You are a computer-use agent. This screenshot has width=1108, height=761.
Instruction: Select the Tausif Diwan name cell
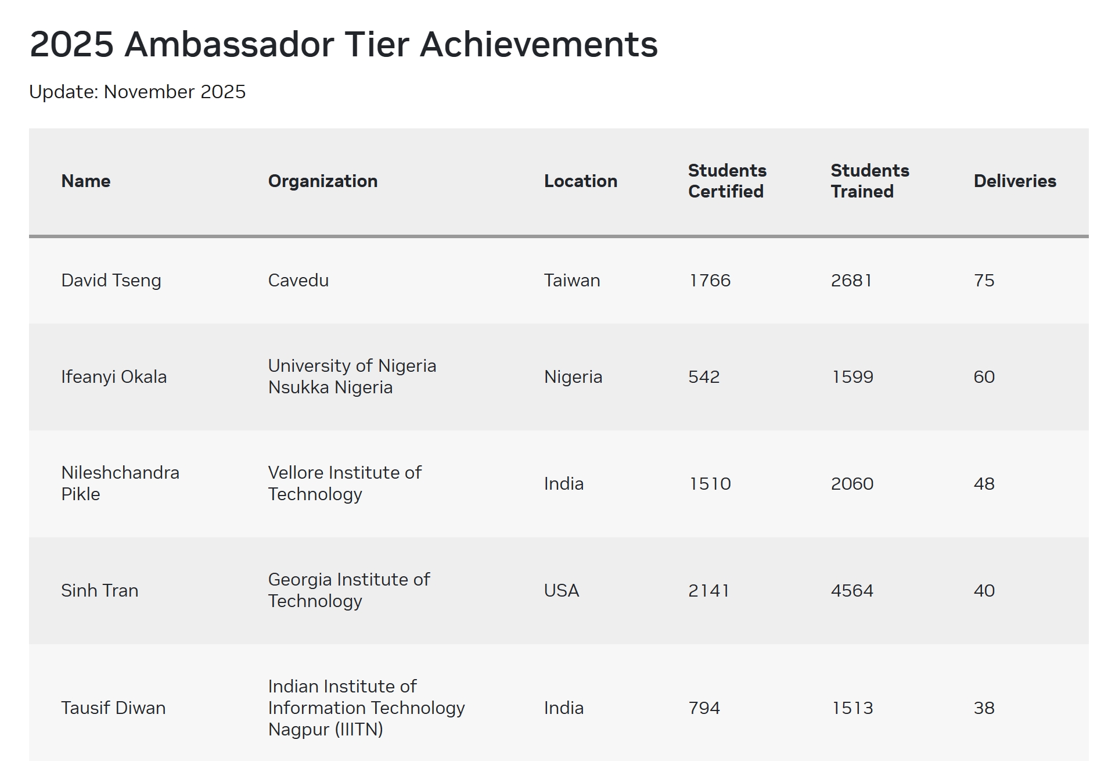pos(113,708)
